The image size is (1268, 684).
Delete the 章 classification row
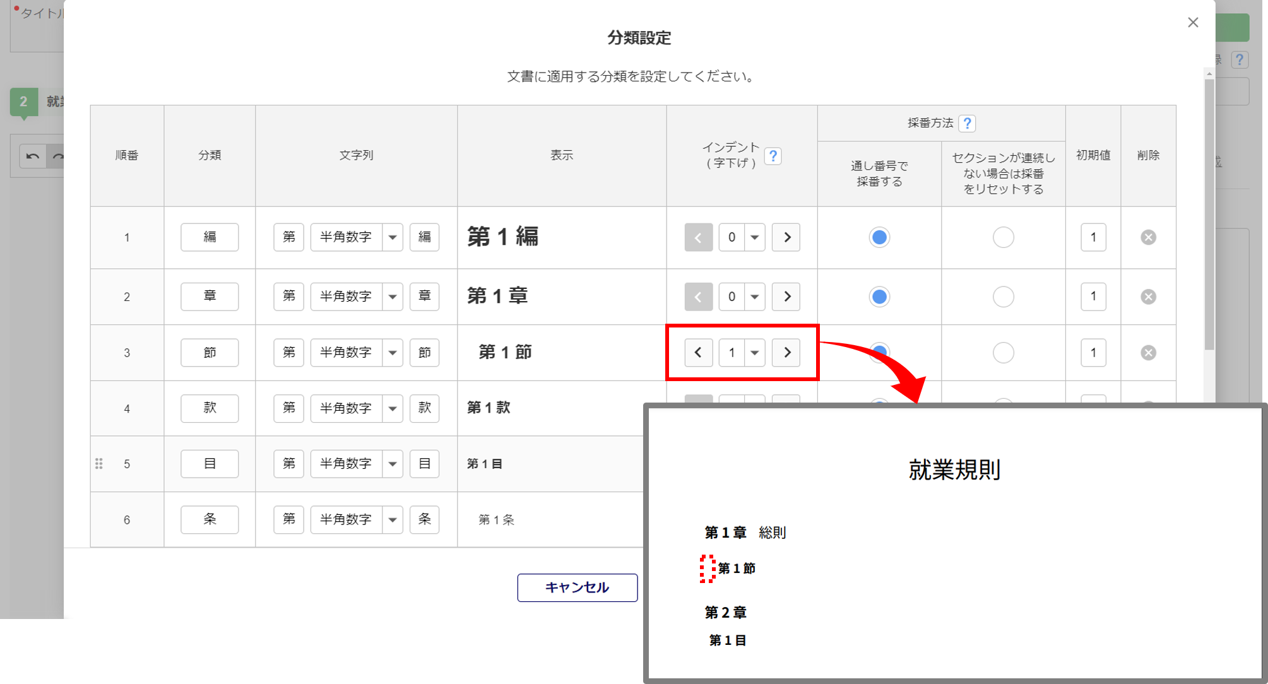coord(1148,297)
